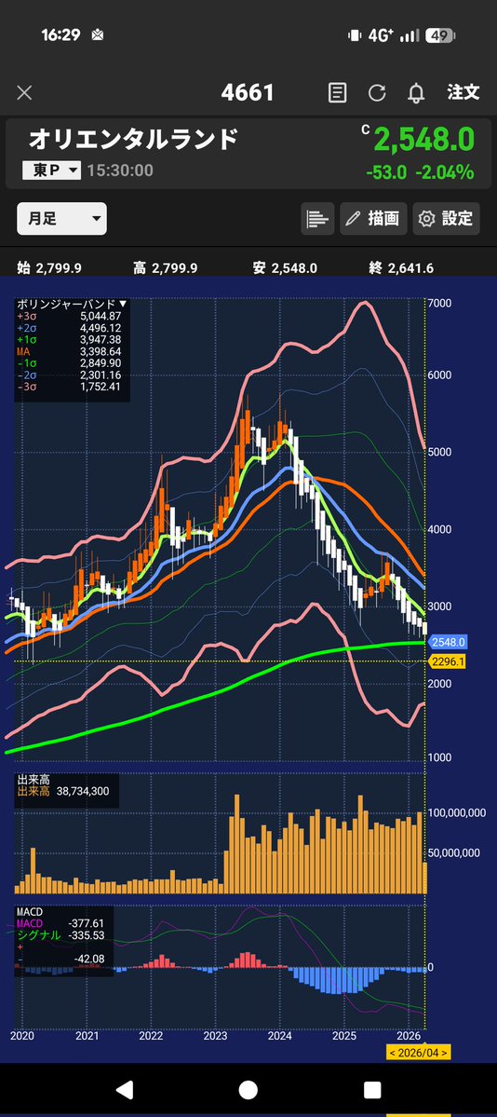This screenshot has width=497, height=1117.
Task: Tap the 7000 price axis label
Action: 439,304
